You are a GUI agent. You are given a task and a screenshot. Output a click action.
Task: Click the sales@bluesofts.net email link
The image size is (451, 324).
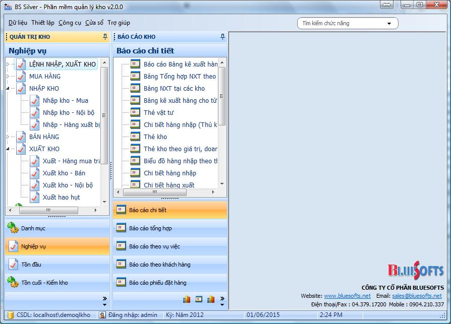pos(417,296)
